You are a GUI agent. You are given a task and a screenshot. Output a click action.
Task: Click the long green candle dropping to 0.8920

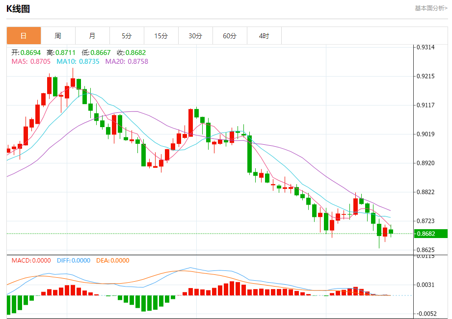coord(249,154)
